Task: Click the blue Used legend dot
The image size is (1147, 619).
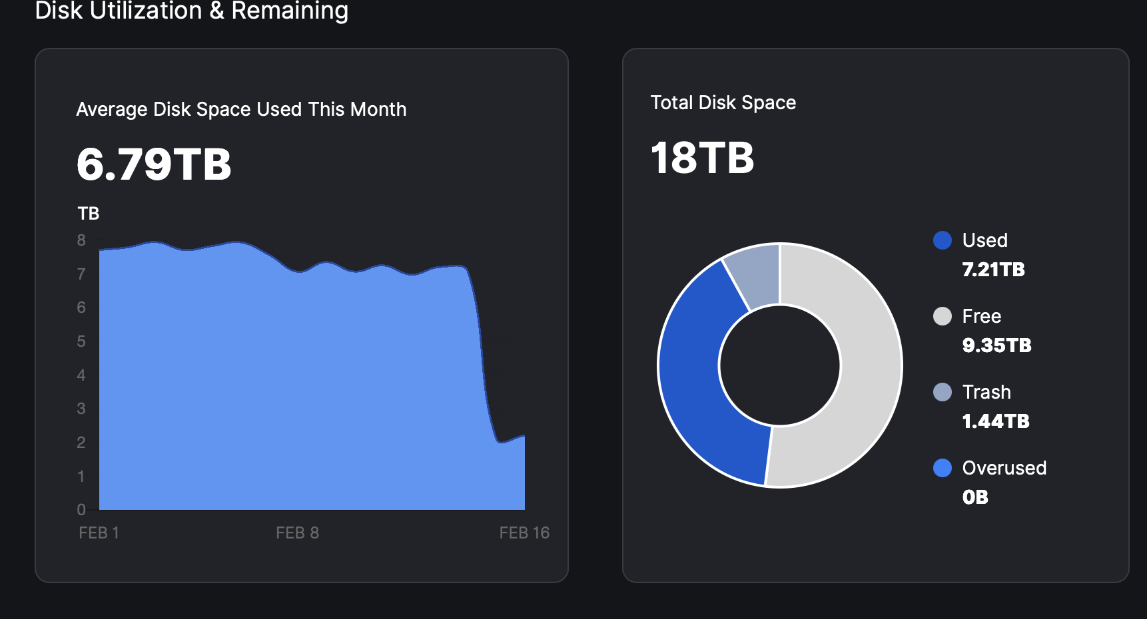Action: [x=943, y=240]
